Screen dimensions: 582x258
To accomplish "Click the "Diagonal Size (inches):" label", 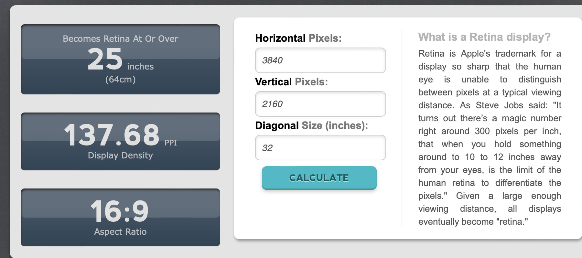I will point(311,125).
